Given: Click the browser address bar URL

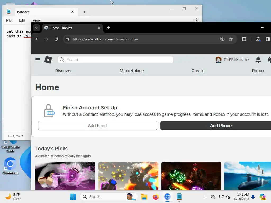Looking at the screenshot, I should 105,39.
